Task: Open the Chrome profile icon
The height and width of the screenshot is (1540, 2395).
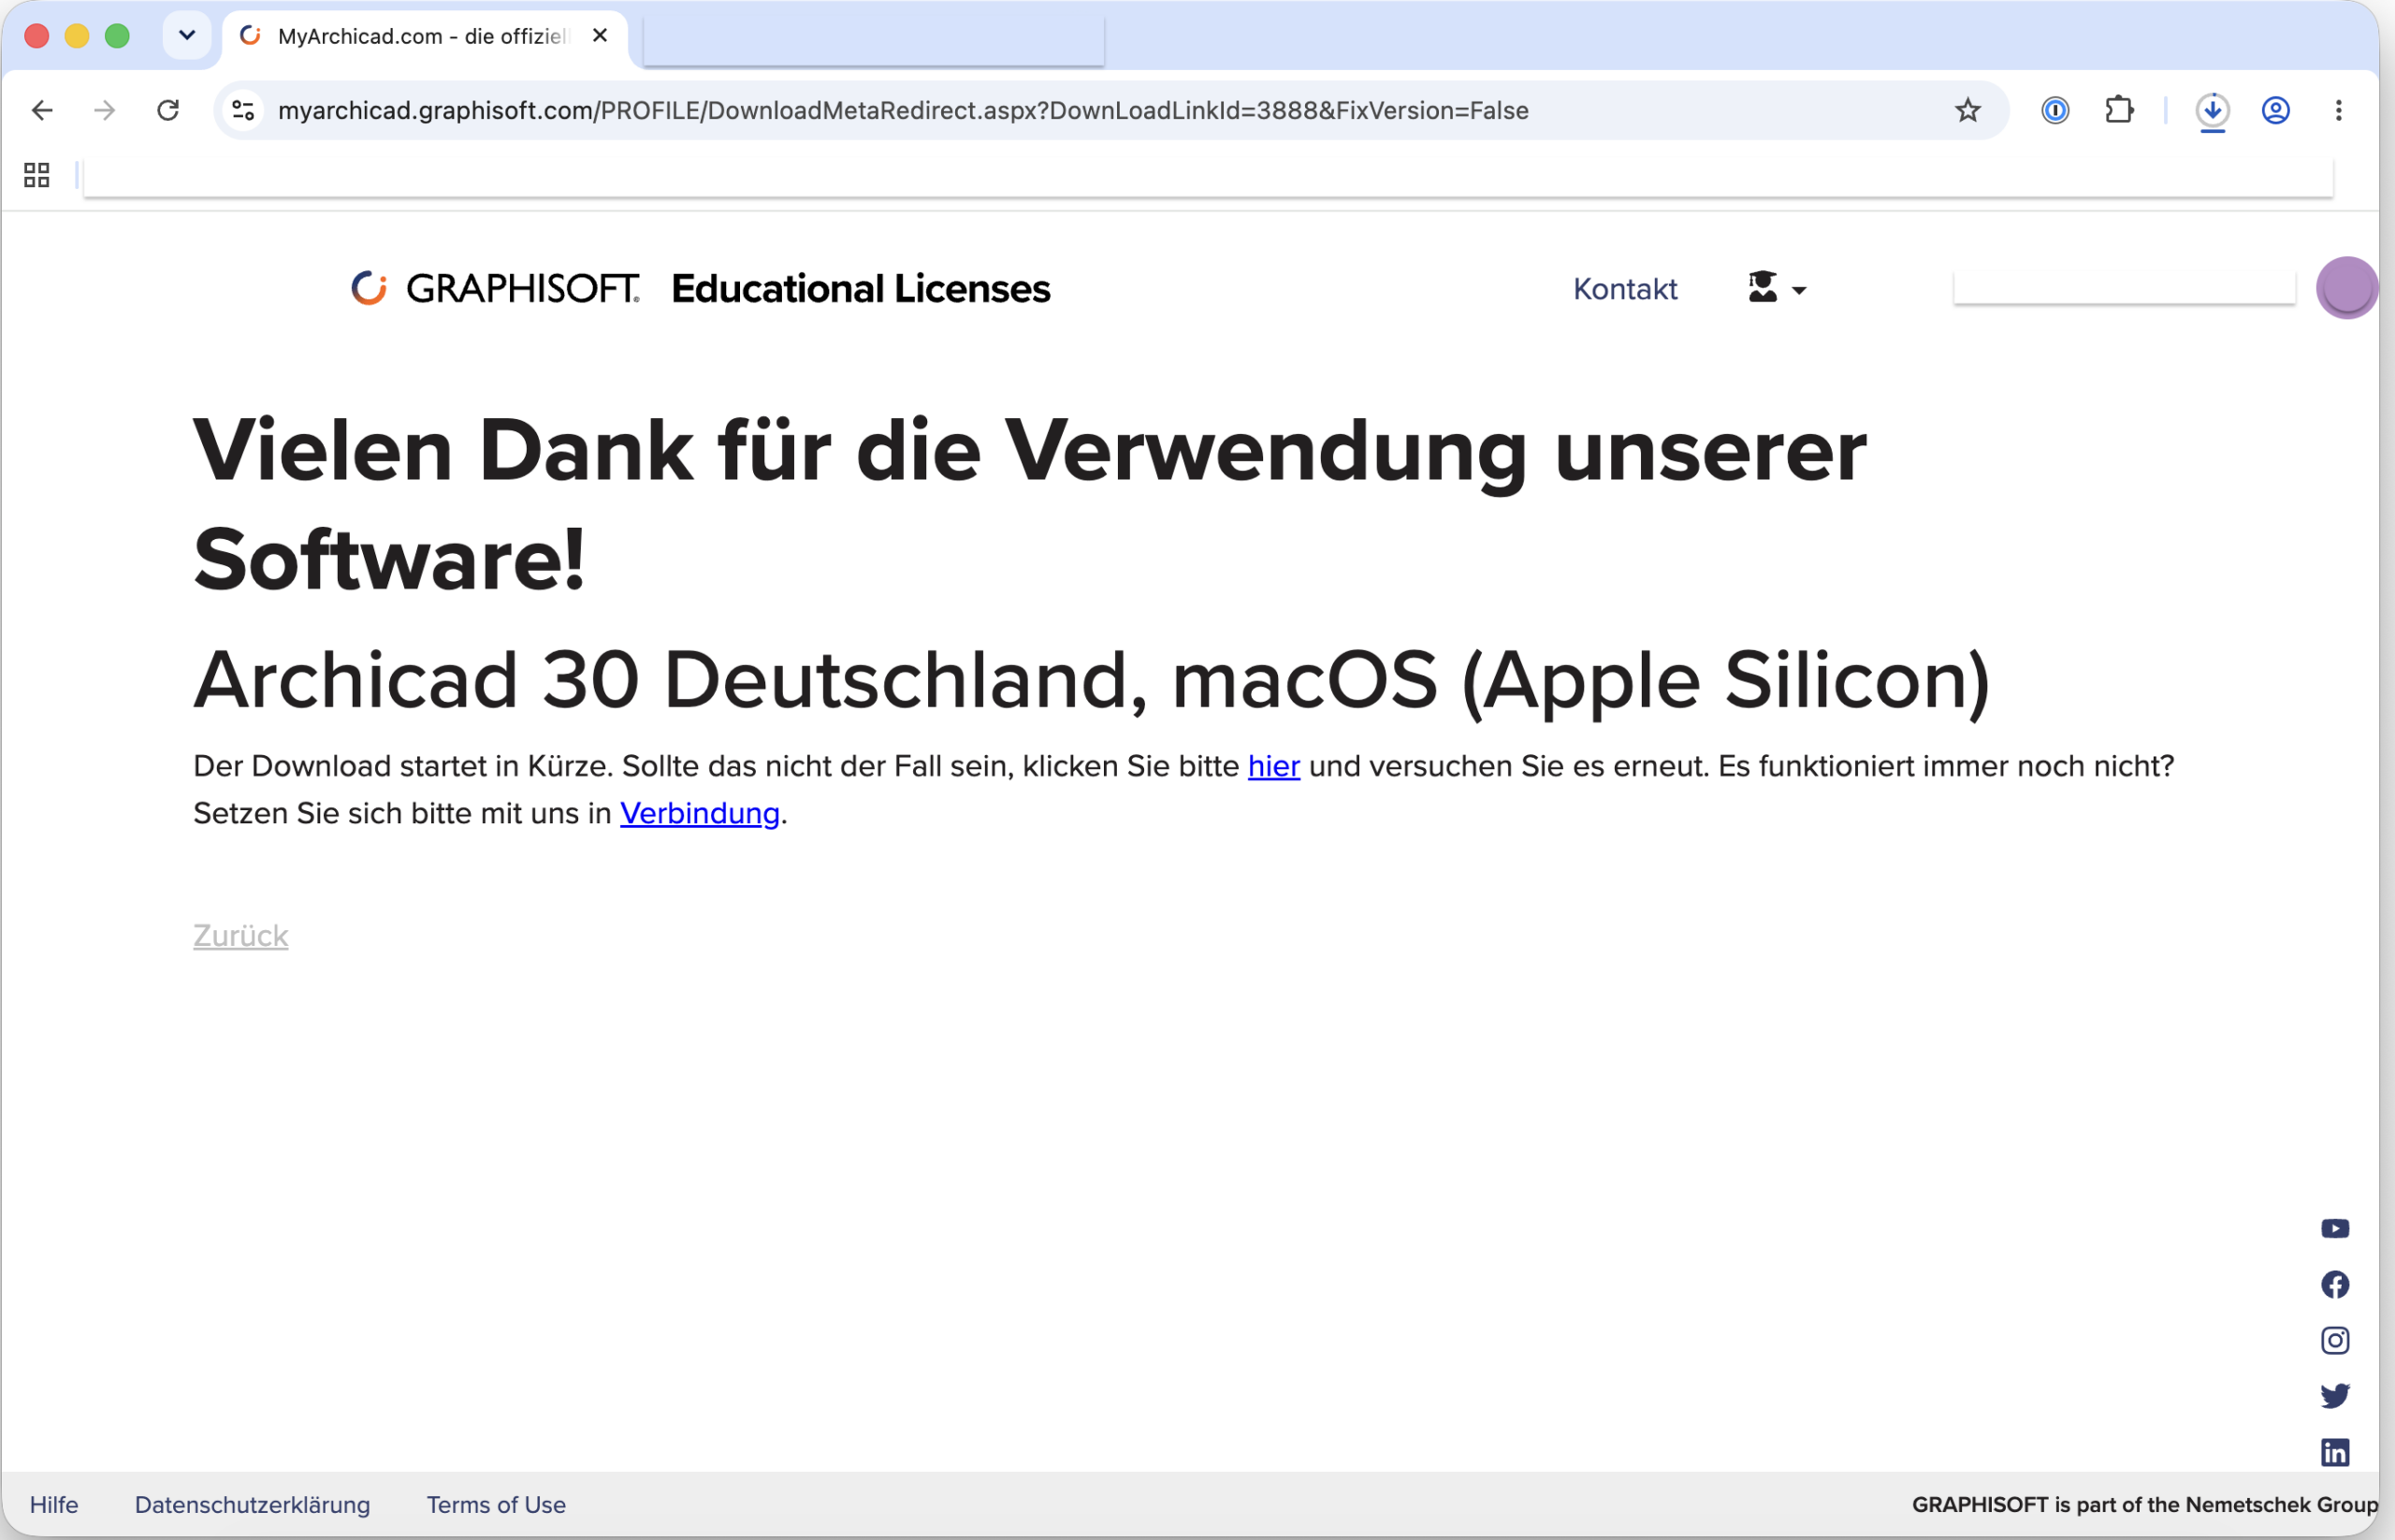Action: (x=2276, y=110)
